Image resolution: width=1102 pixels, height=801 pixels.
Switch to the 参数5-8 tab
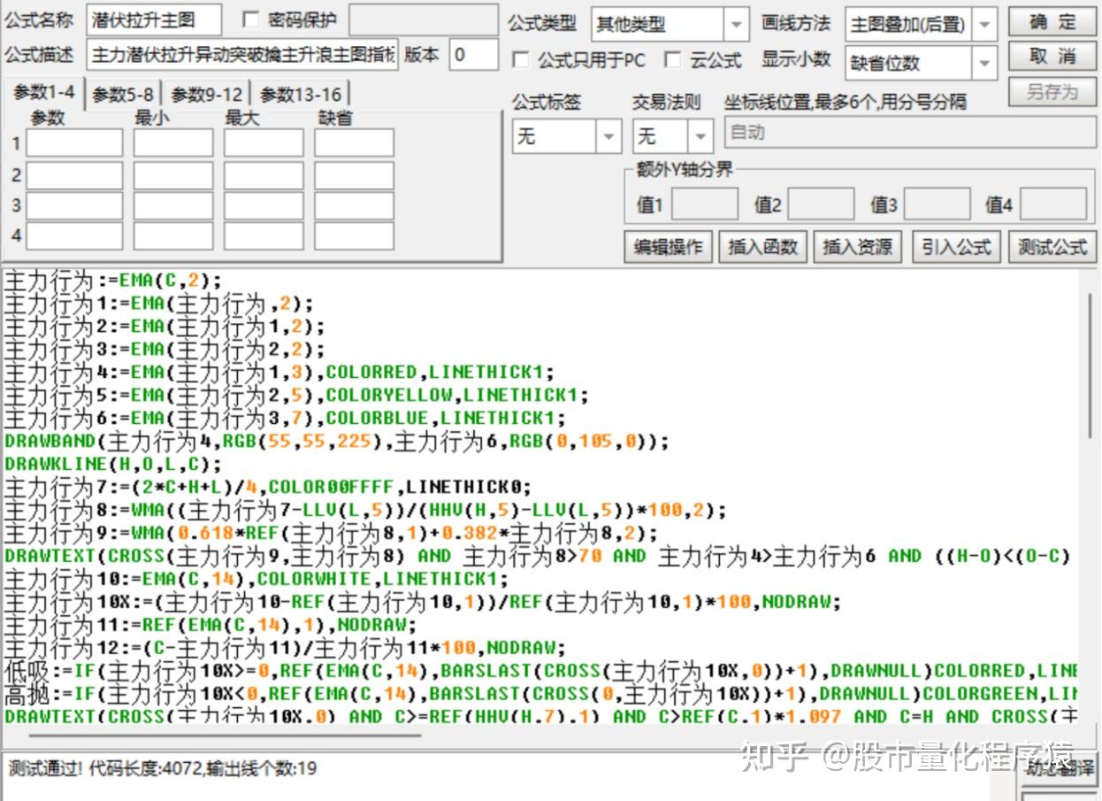(x=123, y=94)
